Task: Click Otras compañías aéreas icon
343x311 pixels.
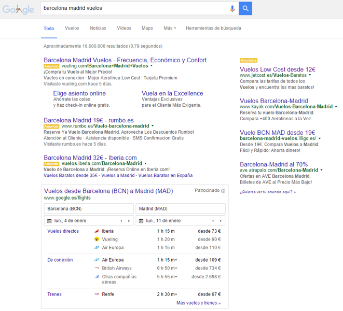Action: (x=97, y=276)
